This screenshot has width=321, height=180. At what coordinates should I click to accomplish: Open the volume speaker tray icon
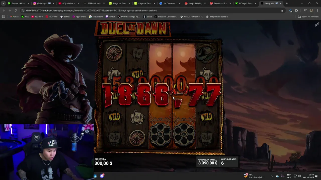(x=299, y=176)
